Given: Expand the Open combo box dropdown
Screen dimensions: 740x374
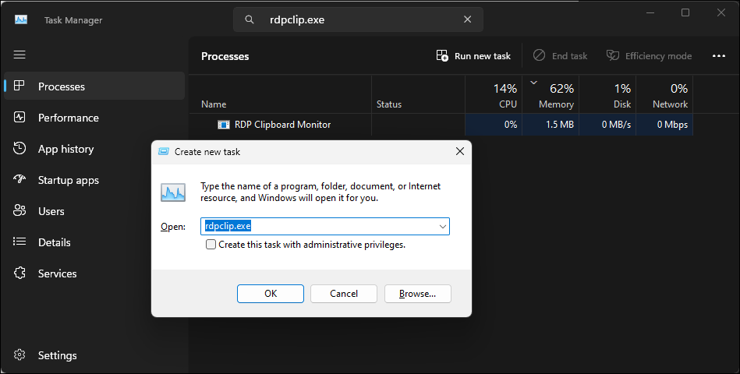Looking at the screenshot, I should point(442,226).
